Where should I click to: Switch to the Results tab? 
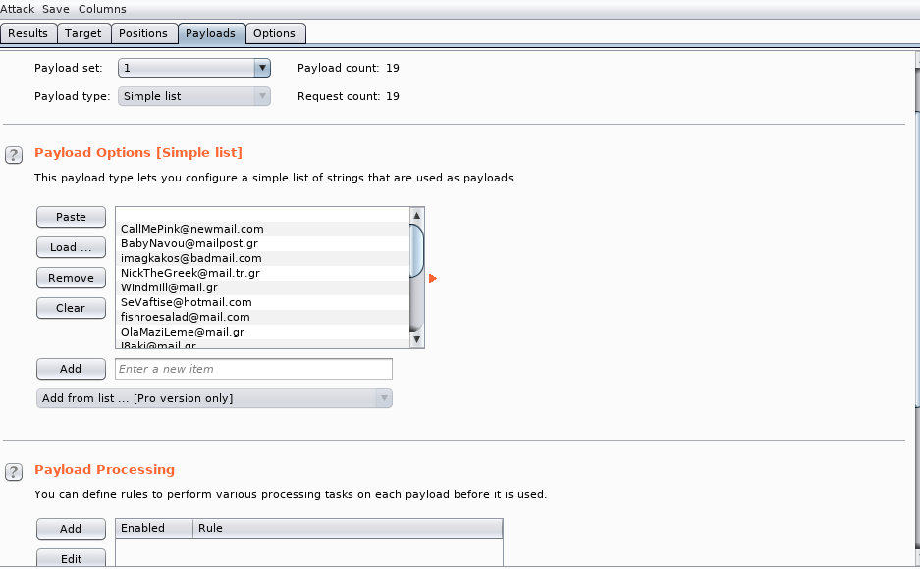click(x=27, y=33)
